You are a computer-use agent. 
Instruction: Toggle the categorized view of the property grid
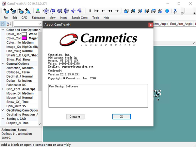(3, 24)
